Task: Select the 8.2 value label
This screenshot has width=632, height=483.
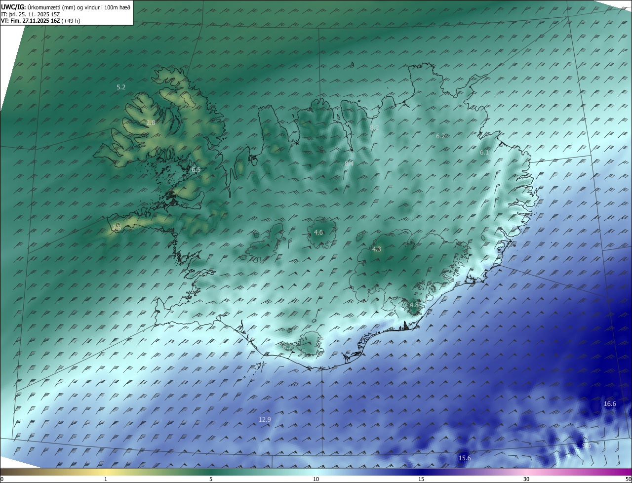Action: pos(374,127)
